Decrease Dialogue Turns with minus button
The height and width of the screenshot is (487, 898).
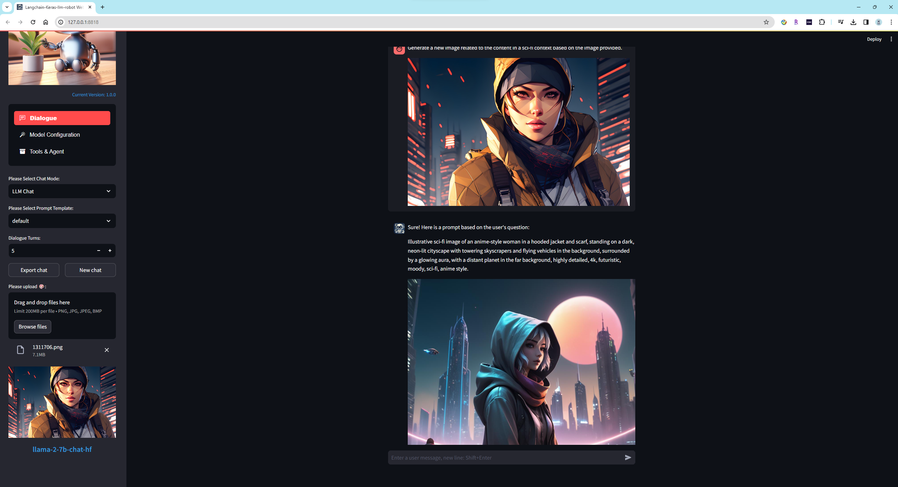[x=99, y=251]
